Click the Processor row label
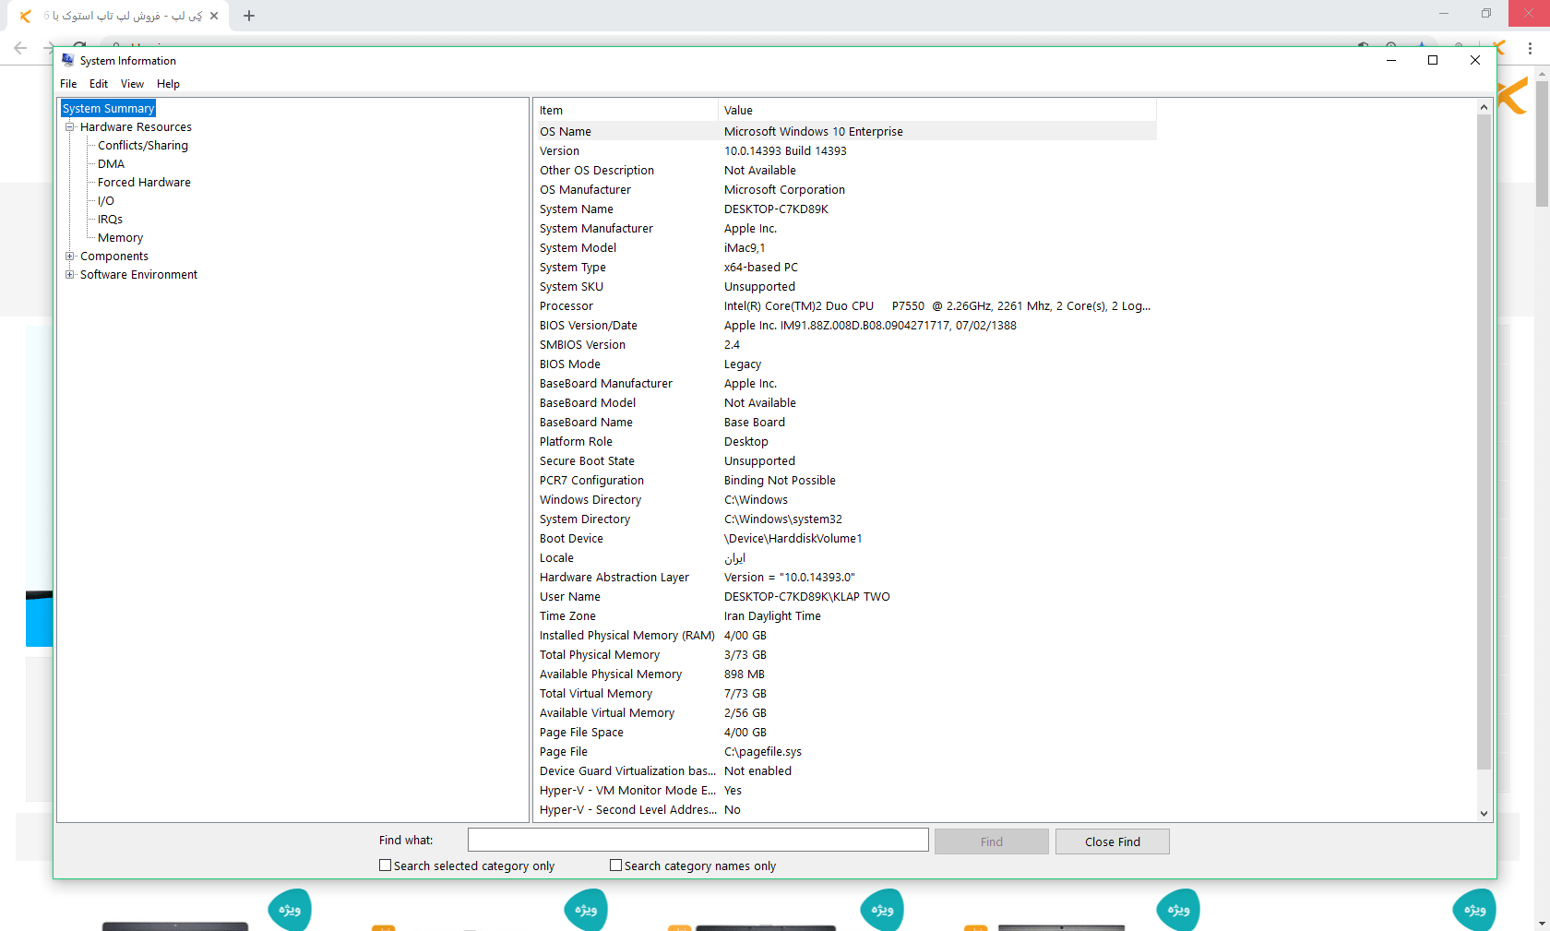1550x931 pixels. point(566,306)
